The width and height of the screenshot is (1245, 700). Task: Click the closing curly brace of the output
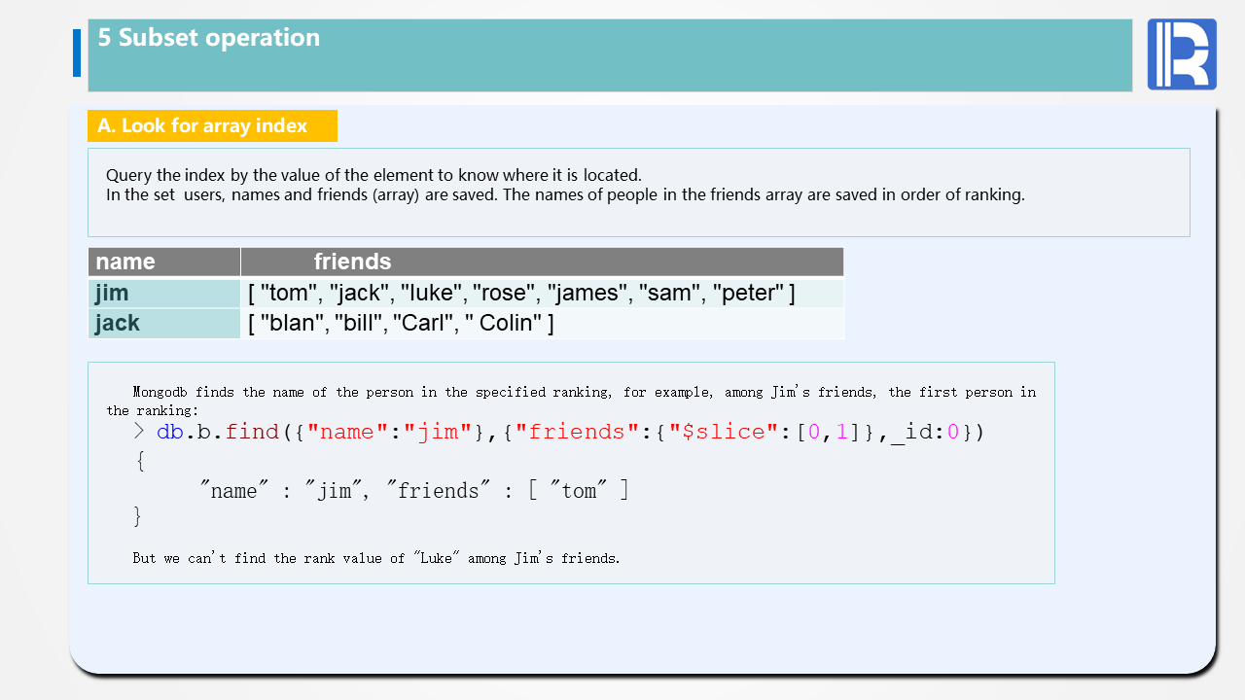click(x=137, y=516)
